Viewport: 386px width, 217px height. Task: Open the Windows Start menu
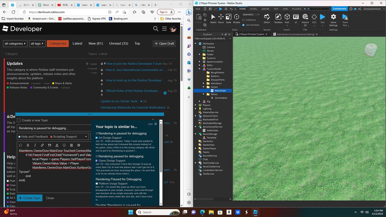[131, 212]
